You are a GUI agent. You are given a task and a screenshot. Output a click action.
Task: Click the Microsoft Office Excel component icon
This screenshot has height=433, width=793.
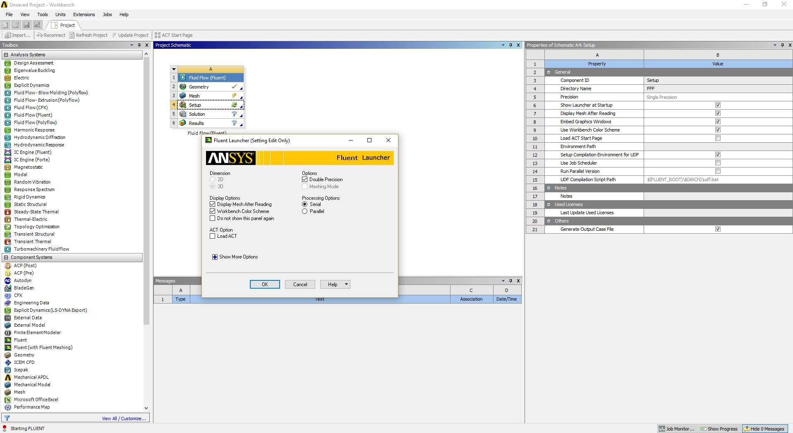7,400
